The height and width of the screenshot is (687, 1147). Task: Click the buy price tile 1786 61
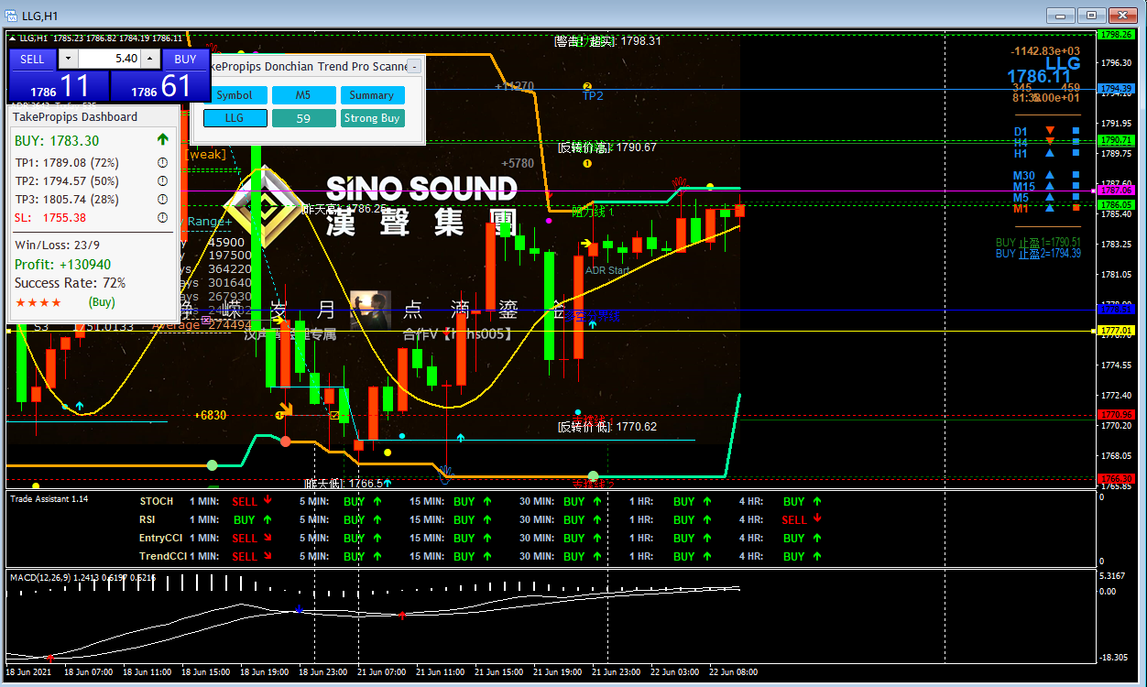pos(159,86)
